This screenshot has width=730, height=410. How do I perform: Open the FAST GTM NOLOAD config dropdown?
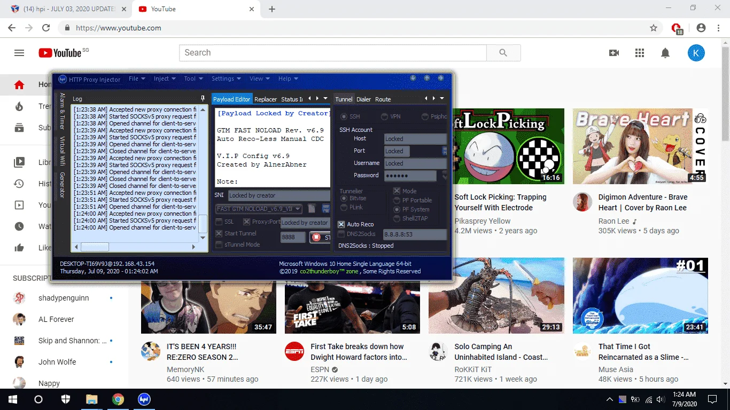point(259,209)
